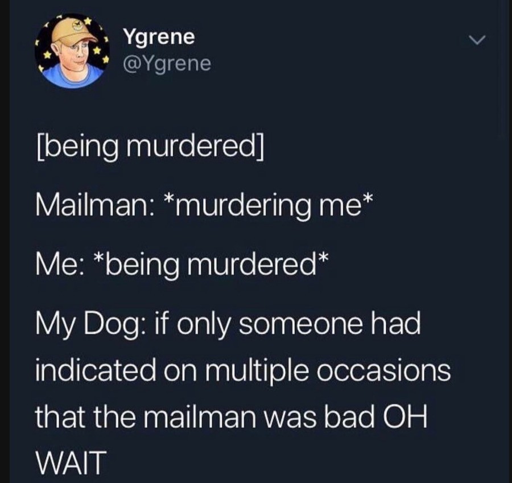Open the tweet options chevron menu

point(477,40)
